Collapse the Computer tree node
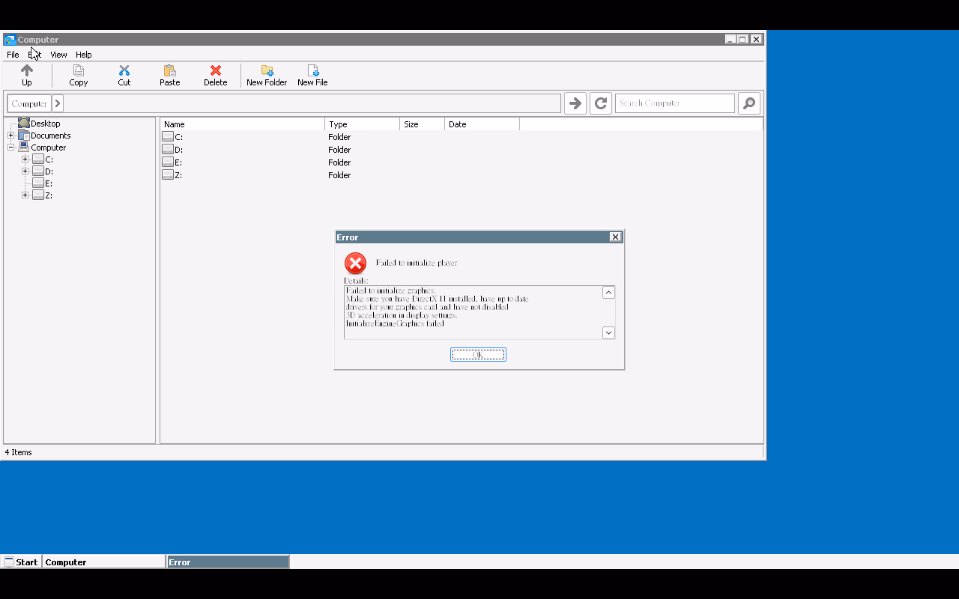Image resolution: width=959 pixels, height=599 pixels. tap(11, 147)
